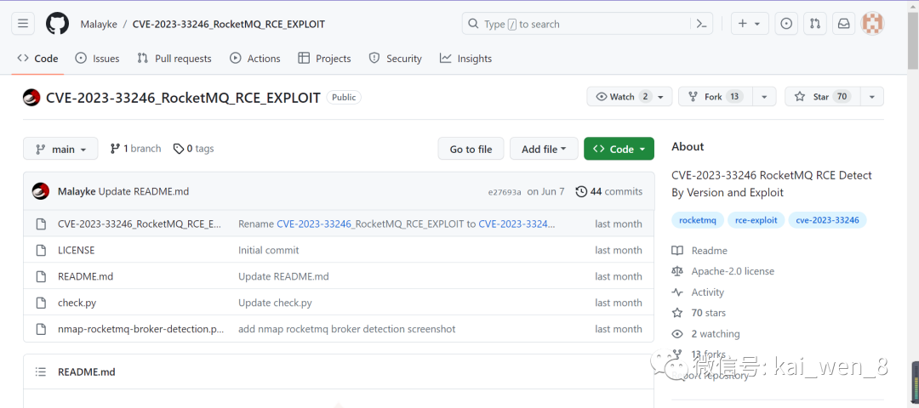The height and width of the screenshot is (408, 919).
Task: Open the Projects tab
Action: [324, 59]
